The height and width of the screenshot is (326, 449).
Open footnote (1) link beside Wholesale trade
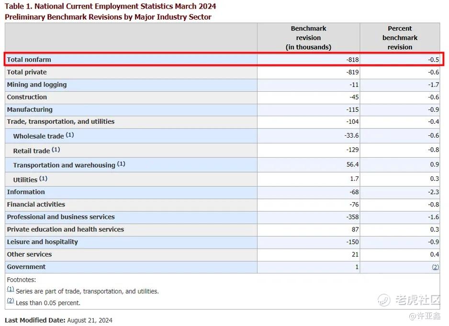click(70, 135)
